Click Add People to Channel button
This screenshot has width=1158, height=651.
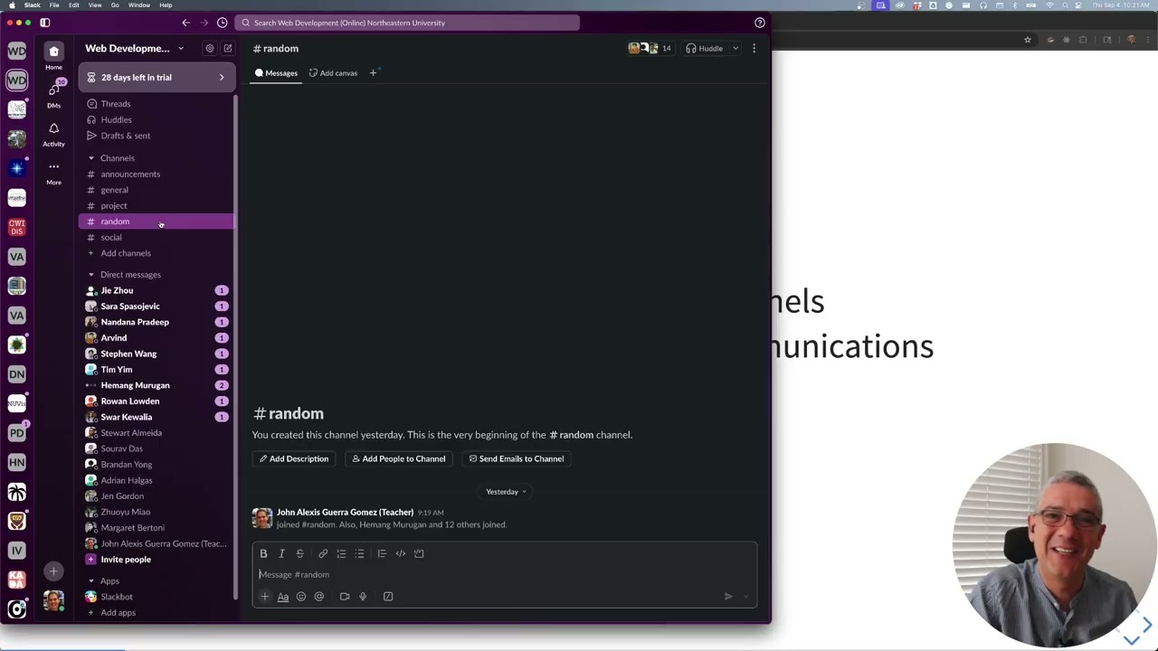point(399,458)
